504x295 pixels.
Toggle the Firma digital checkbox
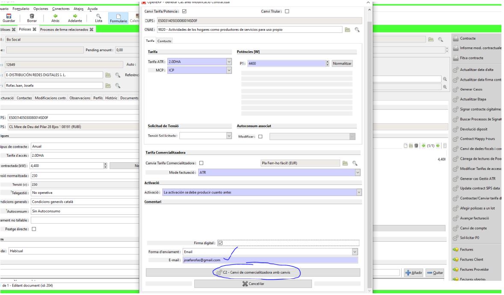pyautogui.click(x=220, y=243)
